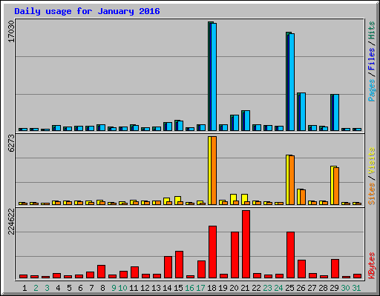Select the hits bar for day 20
Image resolution: width=380 pixels, height=296 pixels.
pyautogui.click(x=235, y=123)
